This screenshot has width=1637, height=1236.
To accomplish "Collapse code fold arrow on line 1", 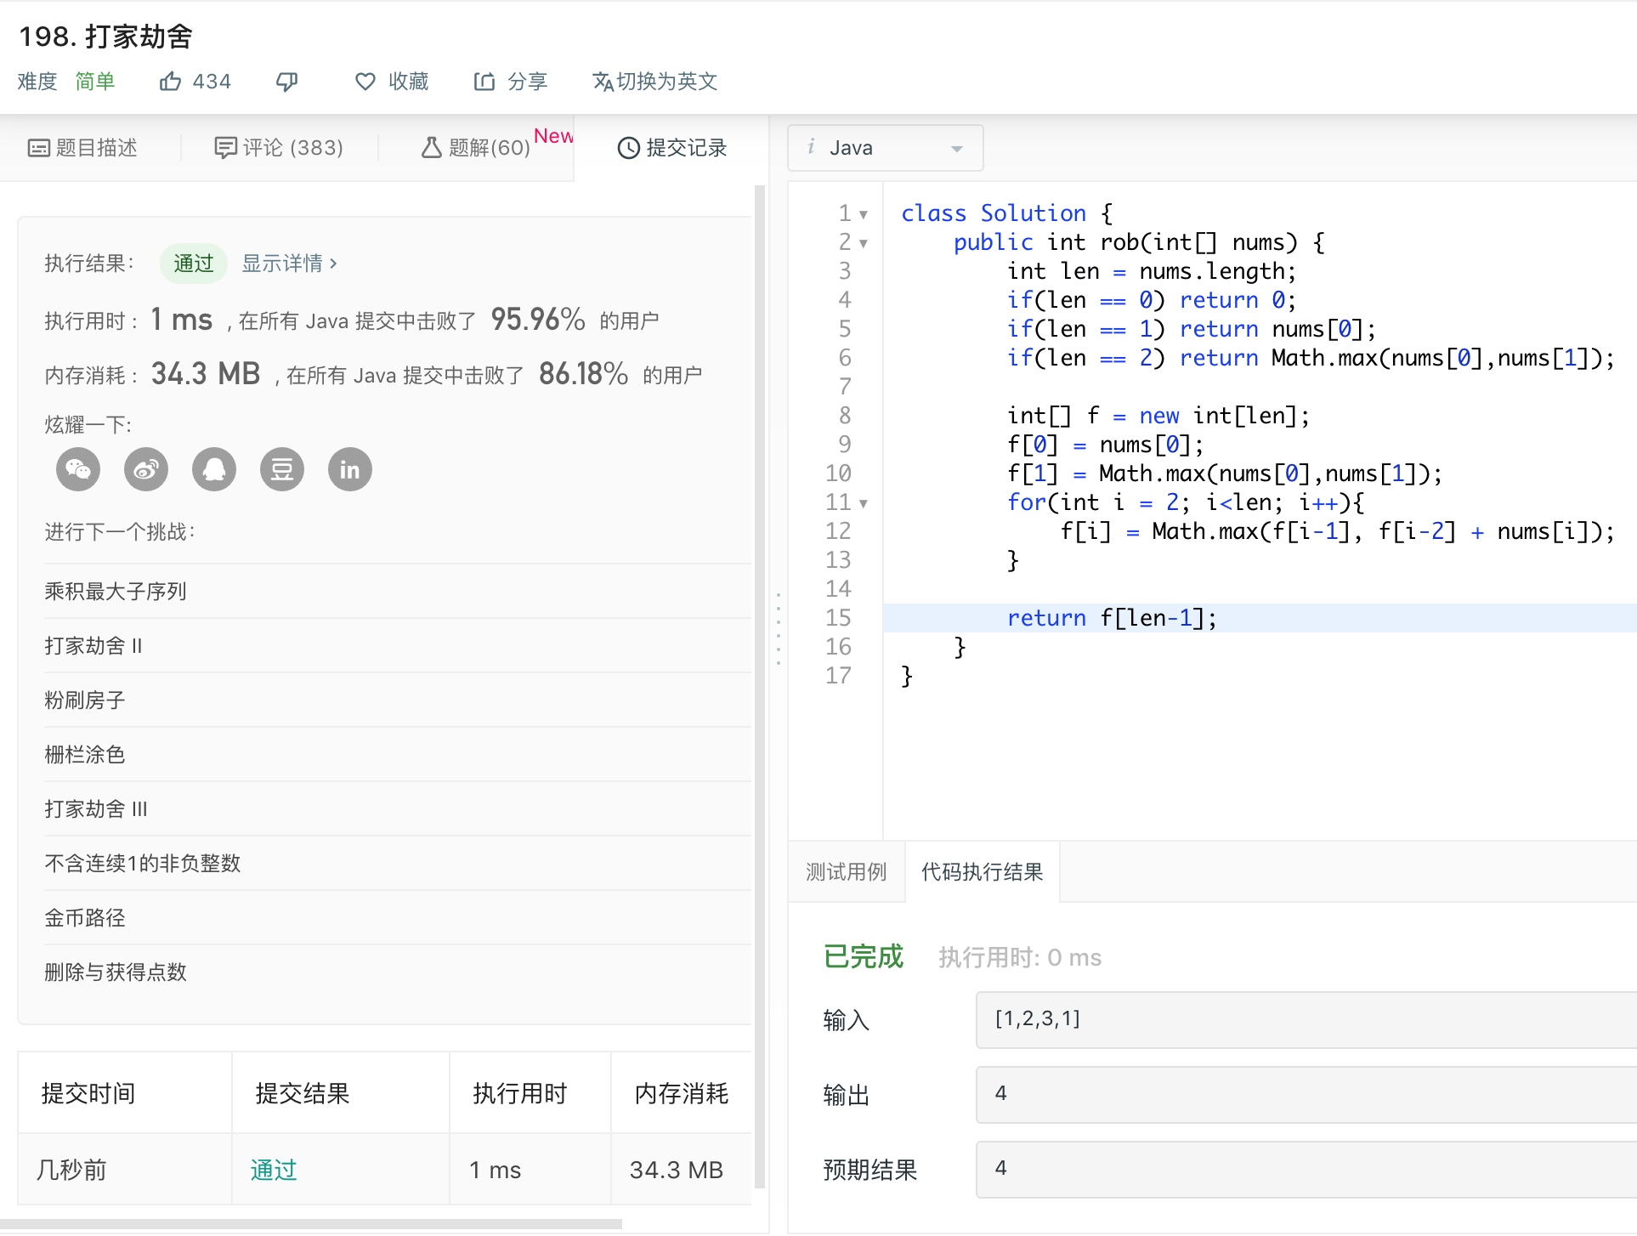I will coord(864,214).
